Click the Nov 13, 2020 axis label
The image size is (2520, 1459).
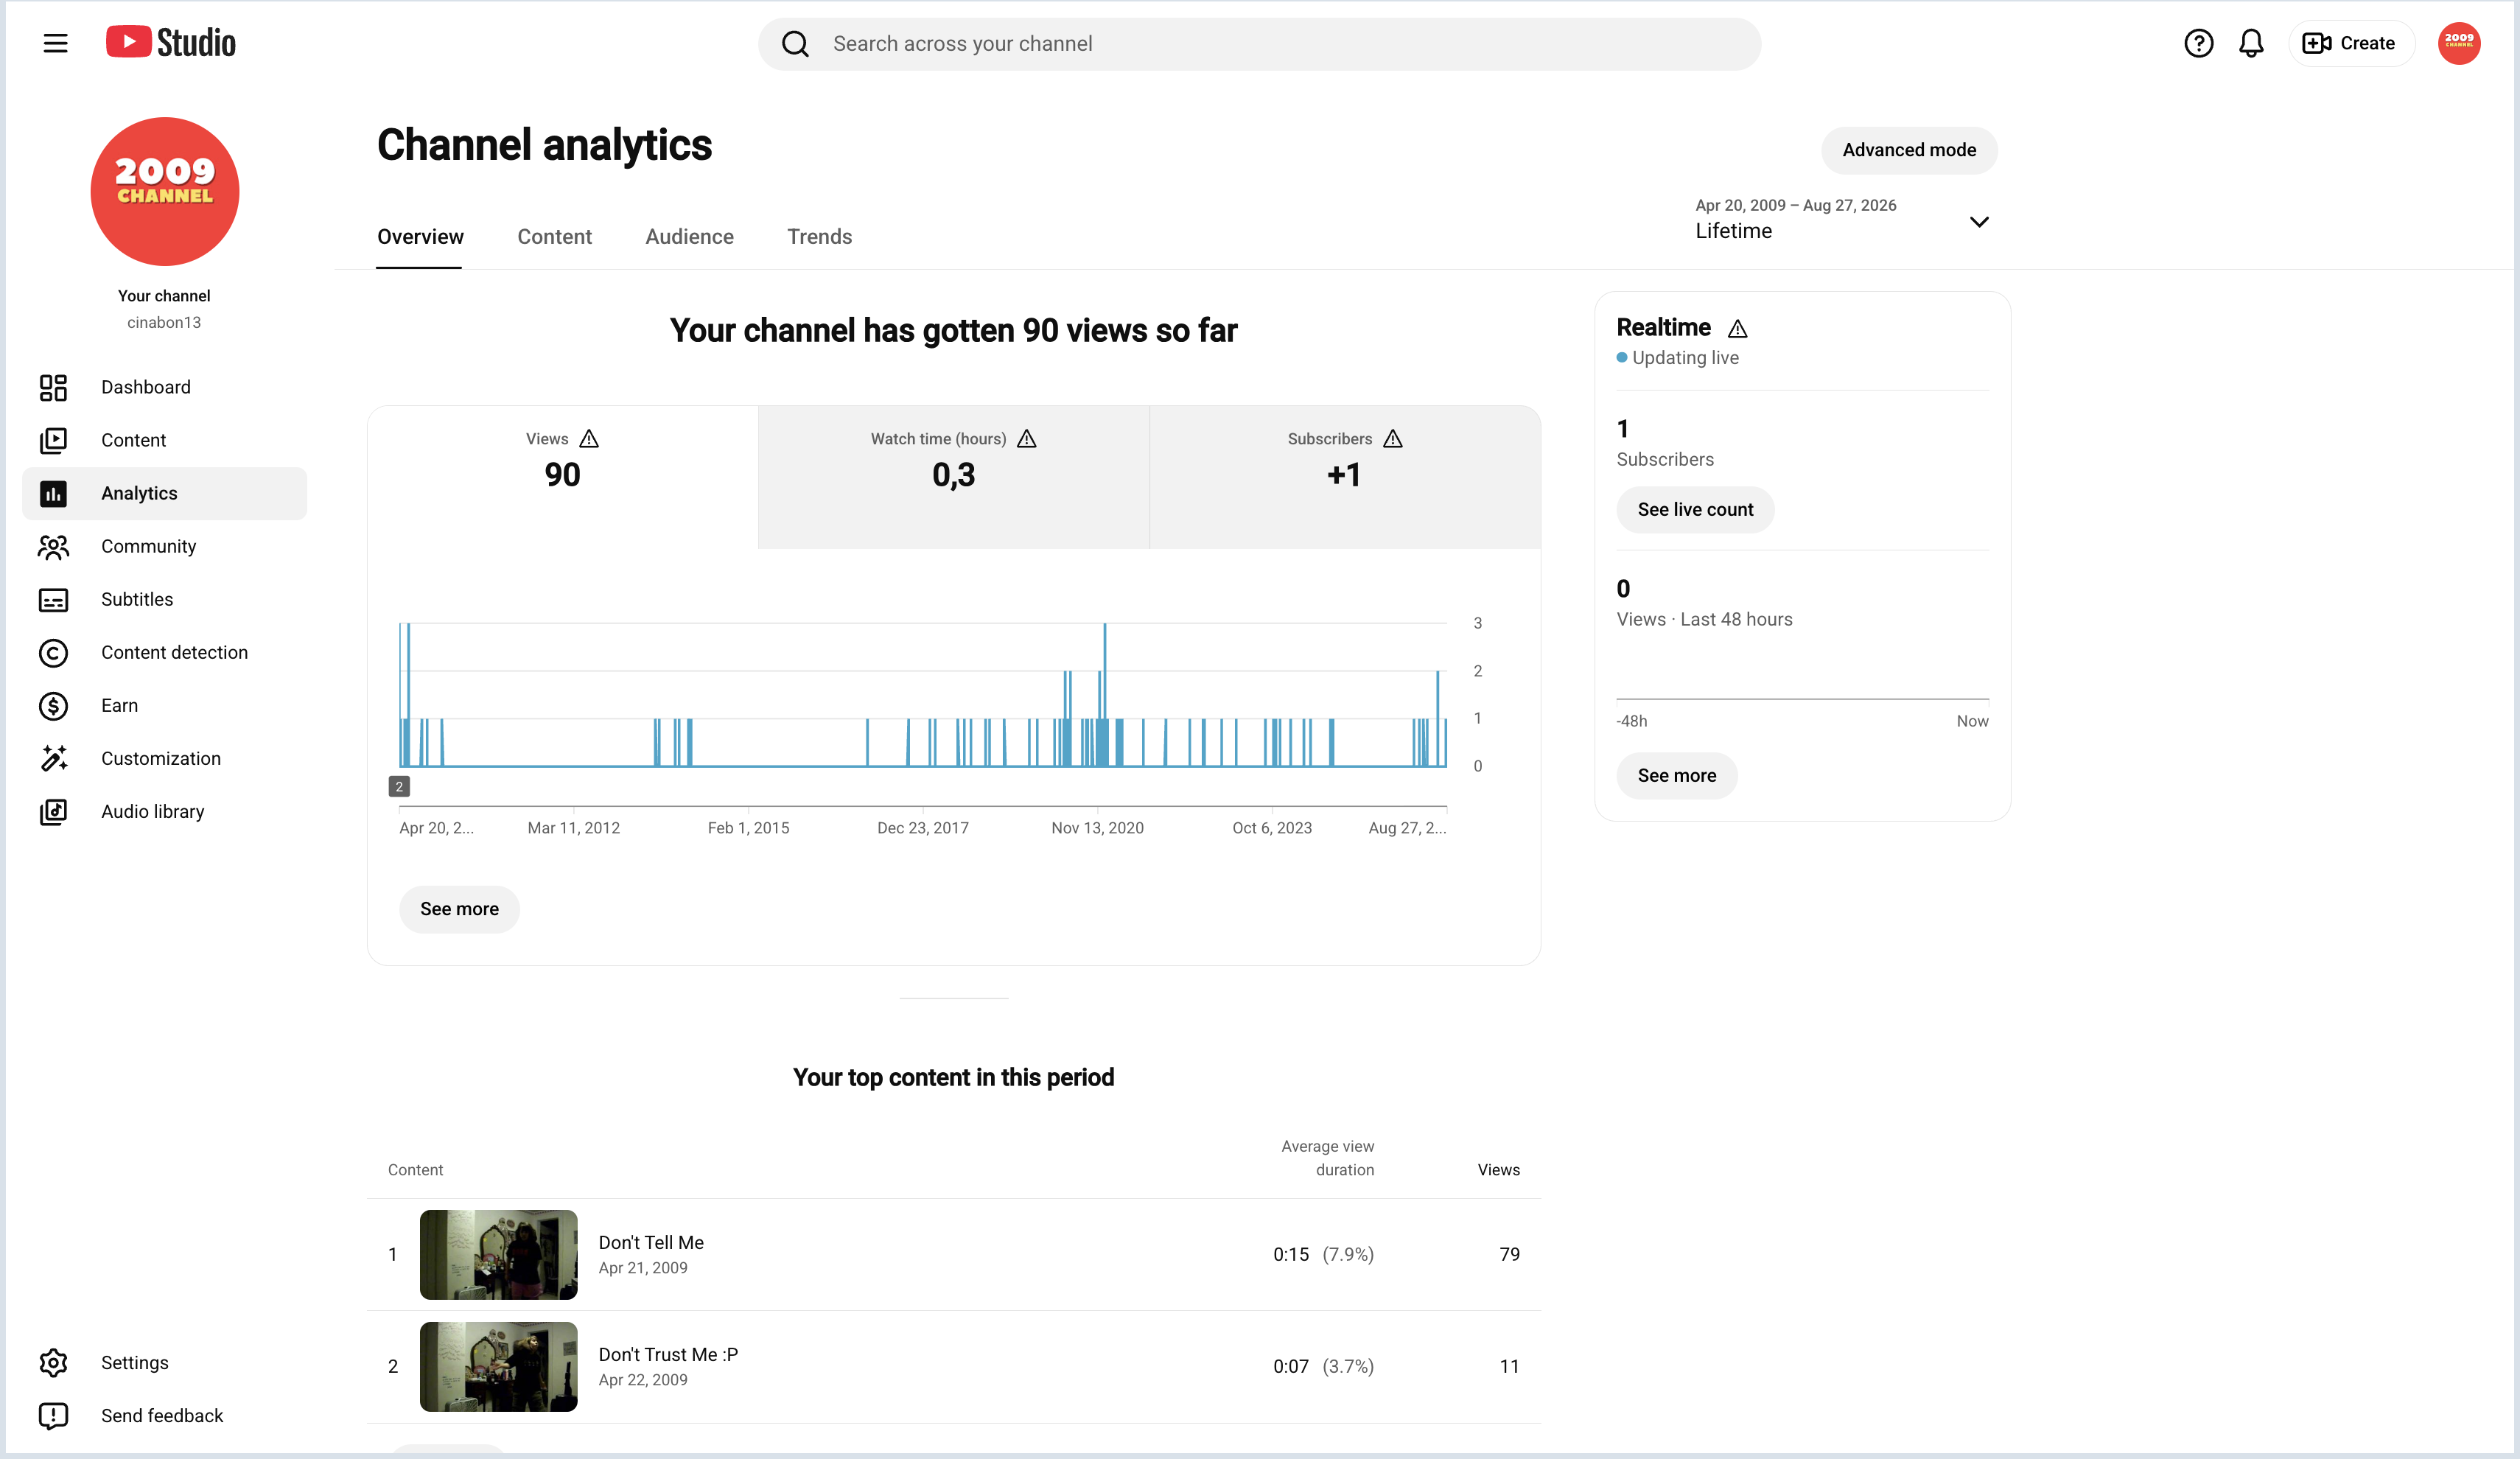point(1097,827)
